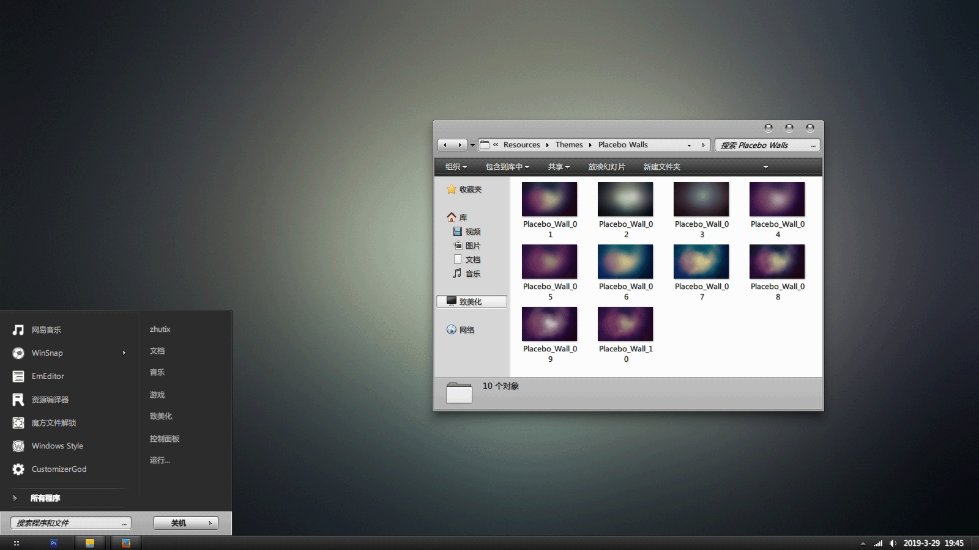This screenshot has width=979, height=550.
Task: Open the CustomizerGod gear icon
Action: click(x=18, y=469)
